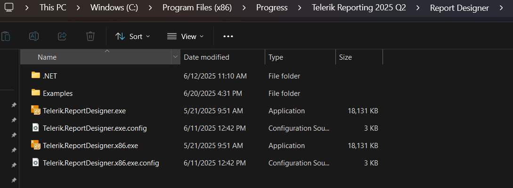Image resolution: width=513 pixels, height=188 pixels.
Task: Sort by the Size column header
Action: click(x=345, y=57)
